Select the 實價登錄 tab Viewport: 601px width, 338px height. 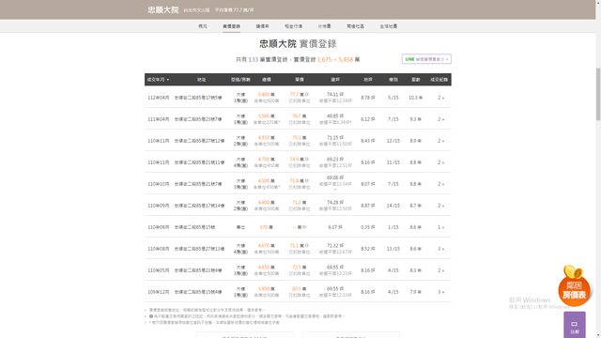pyautogui.click(x=232, y=26)
